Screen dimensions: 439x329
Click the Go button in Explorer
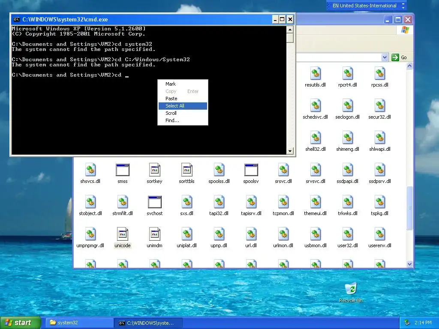tap(399, 57)
